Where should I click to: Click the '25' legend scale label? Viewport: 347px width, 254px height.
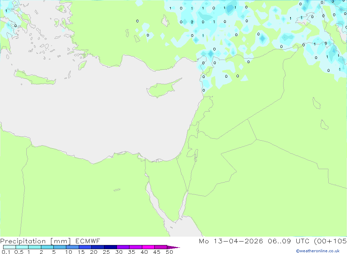(x=107, y=252)
